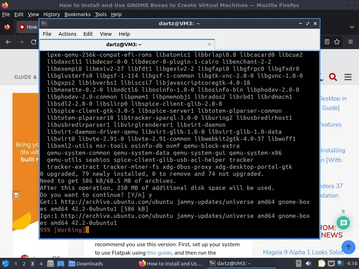Open the Firefox hamburger application menu

tap(351, 42)
